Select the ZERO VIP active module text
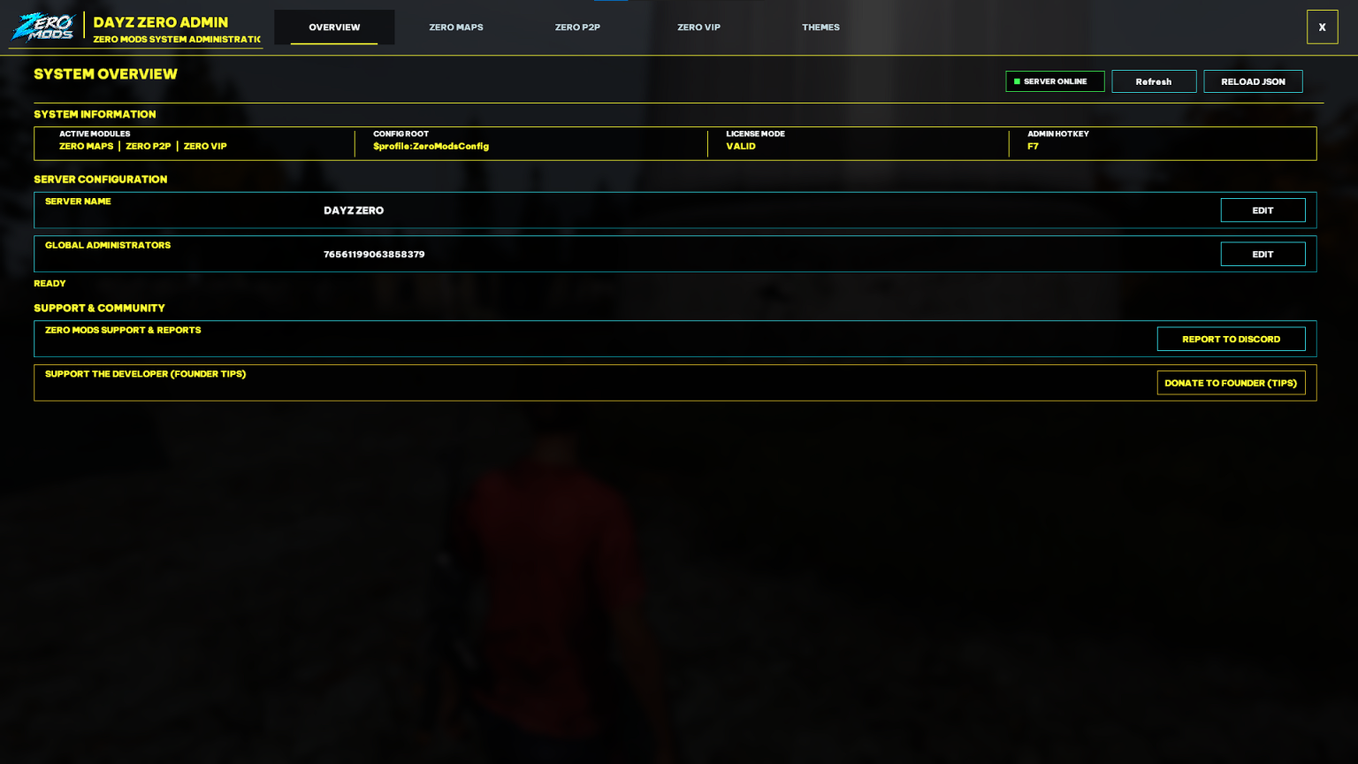The height and width of the screenshot is (764, 1358). click(x=205, y=146)
